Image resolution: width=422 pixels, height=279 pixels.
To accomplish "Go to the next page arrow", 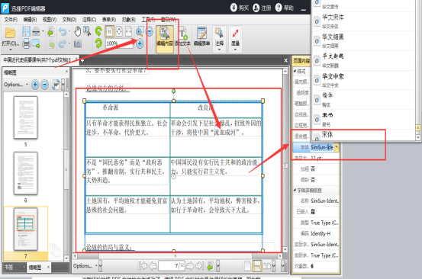I will coord(190,266).
